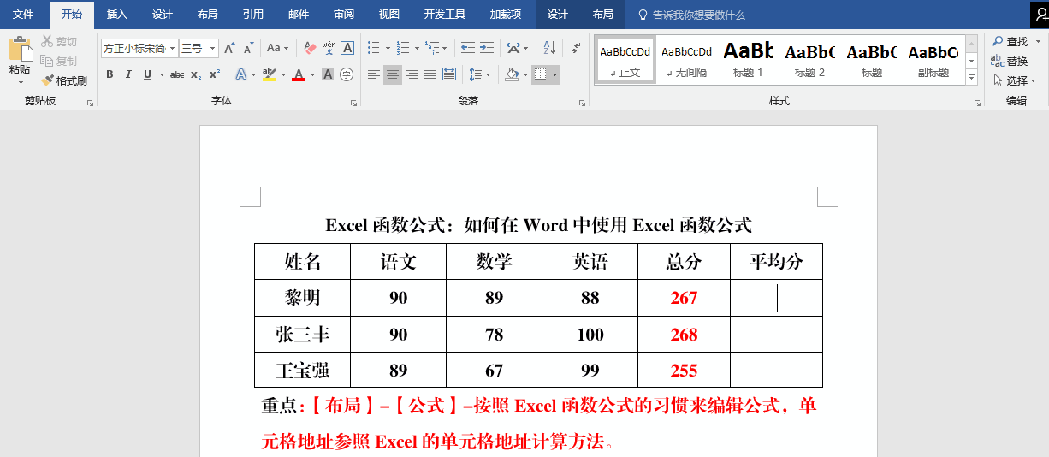Image resolution: width=1049 pixels, height=457 pixels.
Task: Click the Cut (剪切) button
Action: click(x=59, y=42)
